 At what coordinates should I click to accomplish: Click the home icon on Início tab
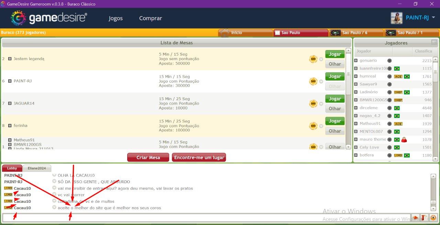point(225,33)
